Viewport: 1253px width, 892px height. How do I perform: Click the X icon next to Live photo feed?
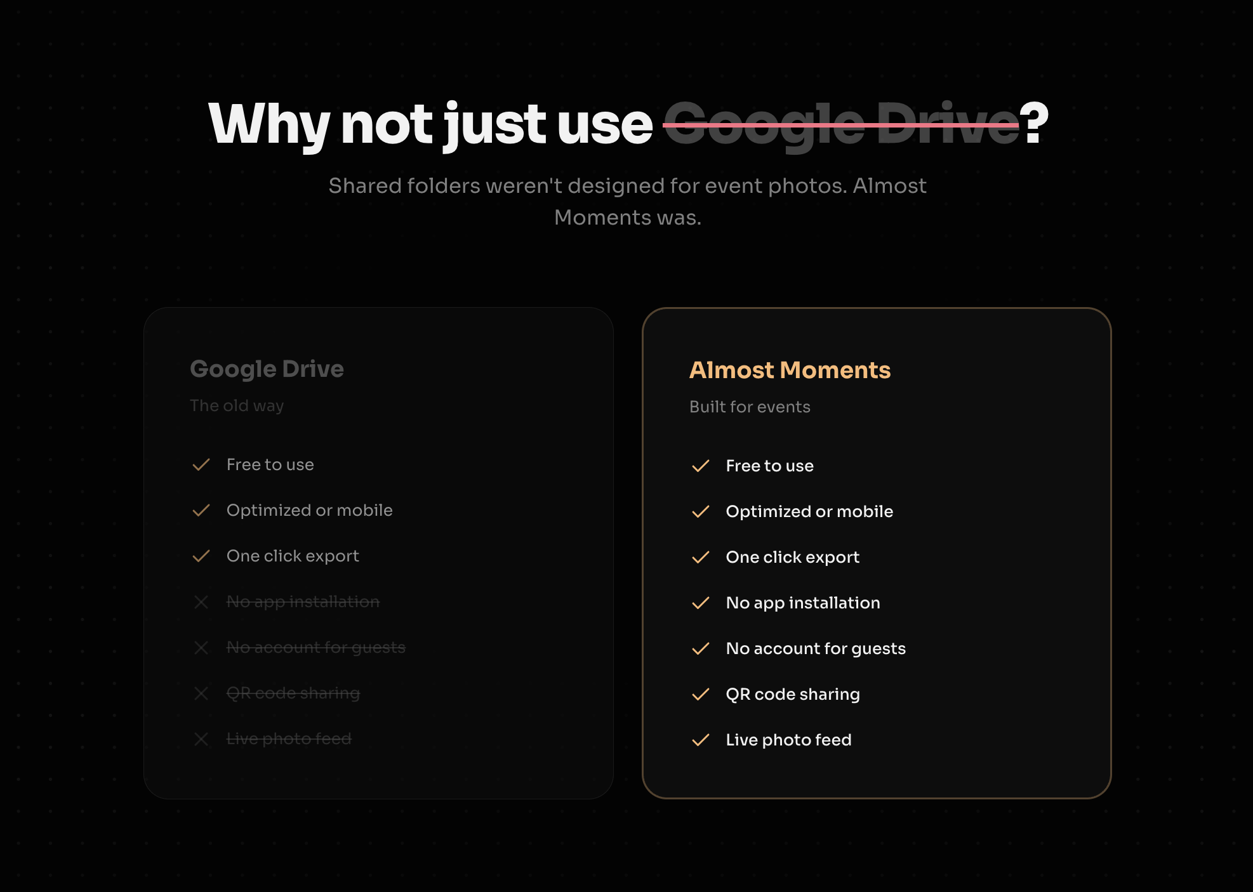click(202, 739)
